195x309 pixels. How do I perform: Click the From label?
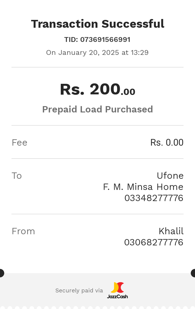point(23,231)
